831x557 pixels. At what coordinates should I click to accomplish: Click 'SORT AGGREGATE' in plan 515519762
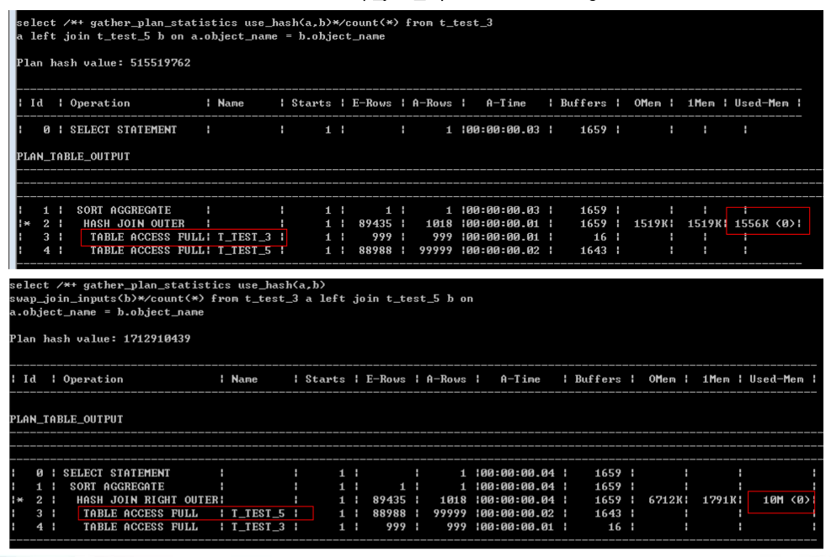[124, 210]
